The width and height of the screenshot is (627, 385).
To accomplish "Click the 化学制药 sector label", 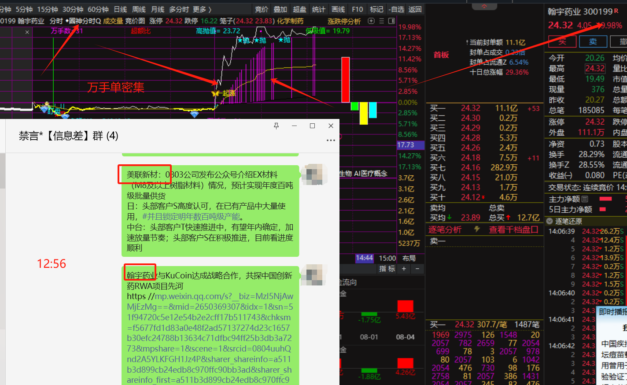I will pos(290,21).
